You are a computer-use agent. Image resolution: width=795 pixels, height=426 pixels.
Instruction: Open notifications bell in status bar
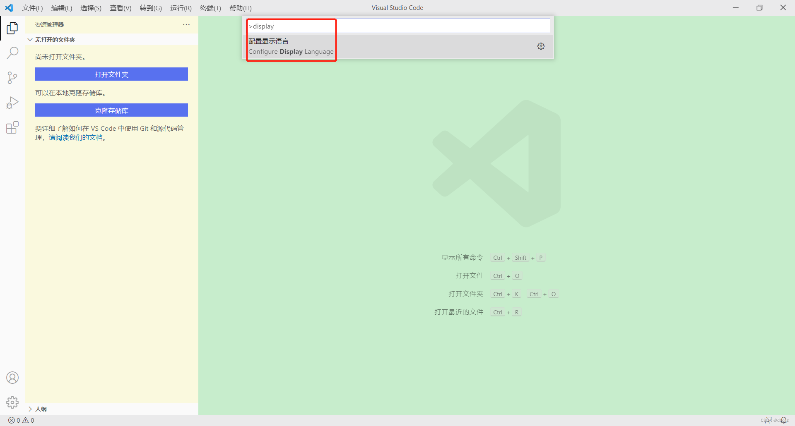[x=783, y=420]
